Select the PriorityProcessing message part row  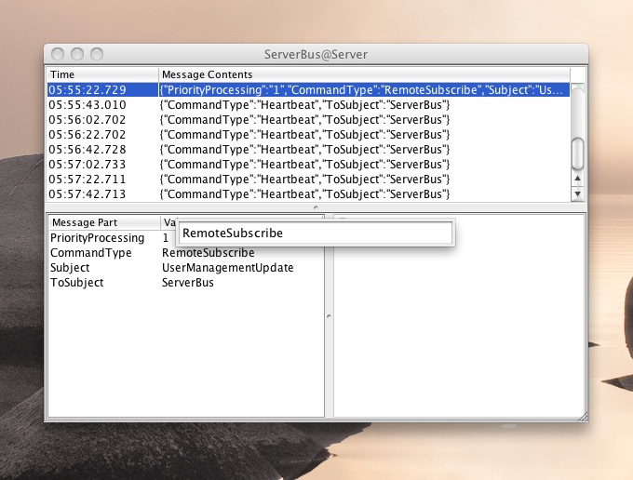tap(98, 238)
